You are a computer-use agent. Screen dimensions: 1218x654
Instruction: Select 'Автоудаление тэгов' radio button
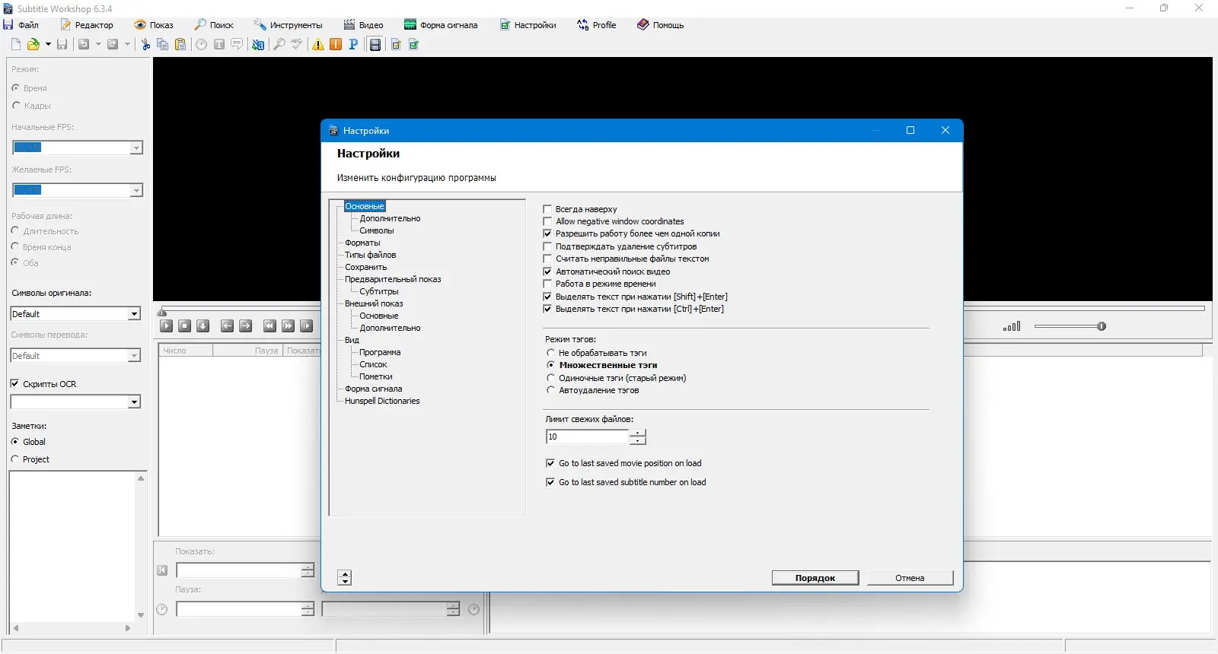(x=550, y=390)
